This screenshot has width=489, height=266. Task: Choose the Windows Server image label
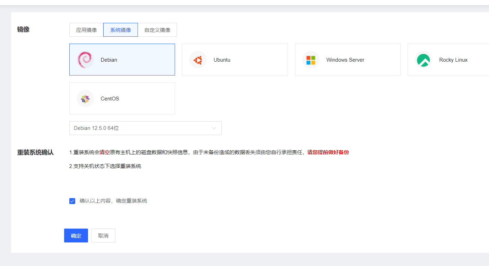[345, 60]
